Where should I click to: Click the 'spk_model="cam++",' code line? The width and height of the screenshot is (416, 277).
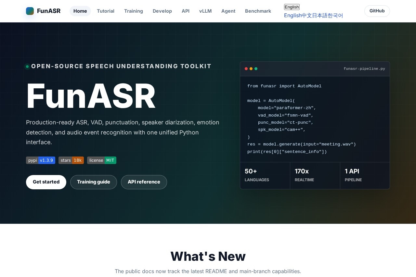click(x=282, y=130)
